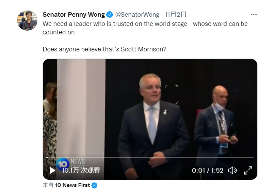Click the Senator Penny Wong display name
Viewport: 276px width, 192px height.
pyautogui.click(x=74, y=15)
